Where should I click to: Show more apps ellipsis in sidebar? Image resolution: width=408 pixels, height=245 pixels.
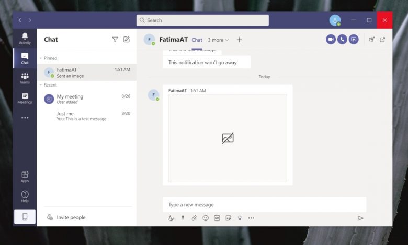pyautogui.click(x=25, y=118)
